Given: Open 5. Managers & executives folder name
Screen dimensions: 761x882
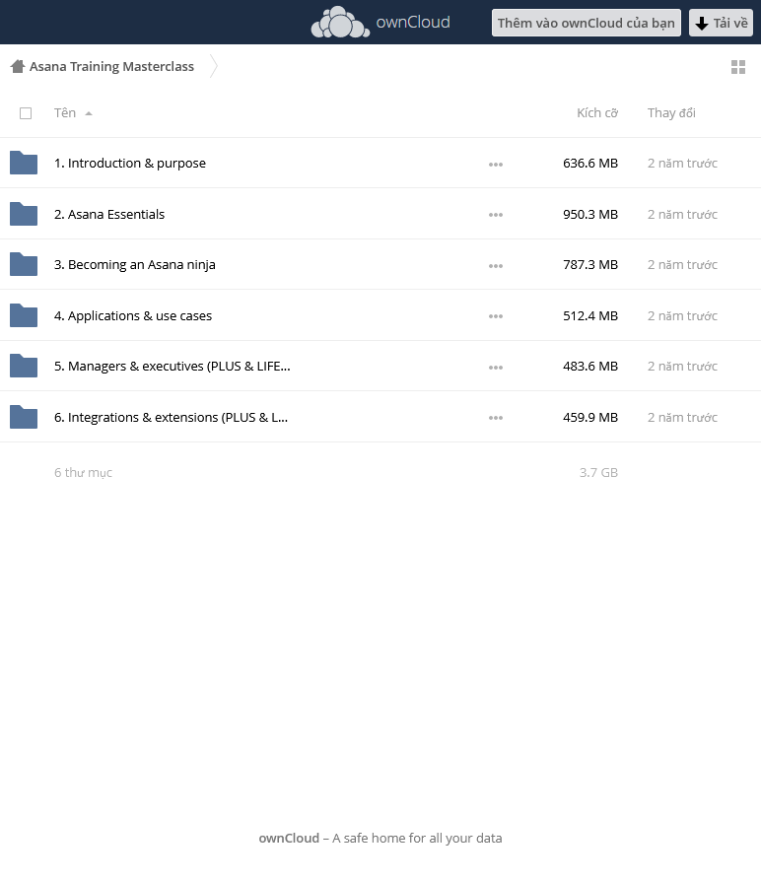Looking at the screenshot, I should (x=173, y=367).
